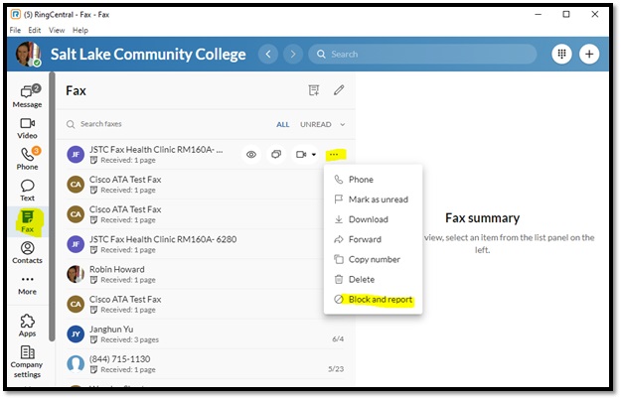Viewport: 622px width, 400px height.
Task: Open the three-dot more options on JSTC fax
Action: [x=334, y=155]
